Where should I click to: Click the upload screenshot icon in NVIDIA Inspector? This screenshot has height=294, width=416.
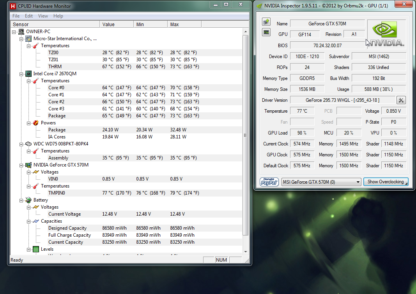[266, 21]
